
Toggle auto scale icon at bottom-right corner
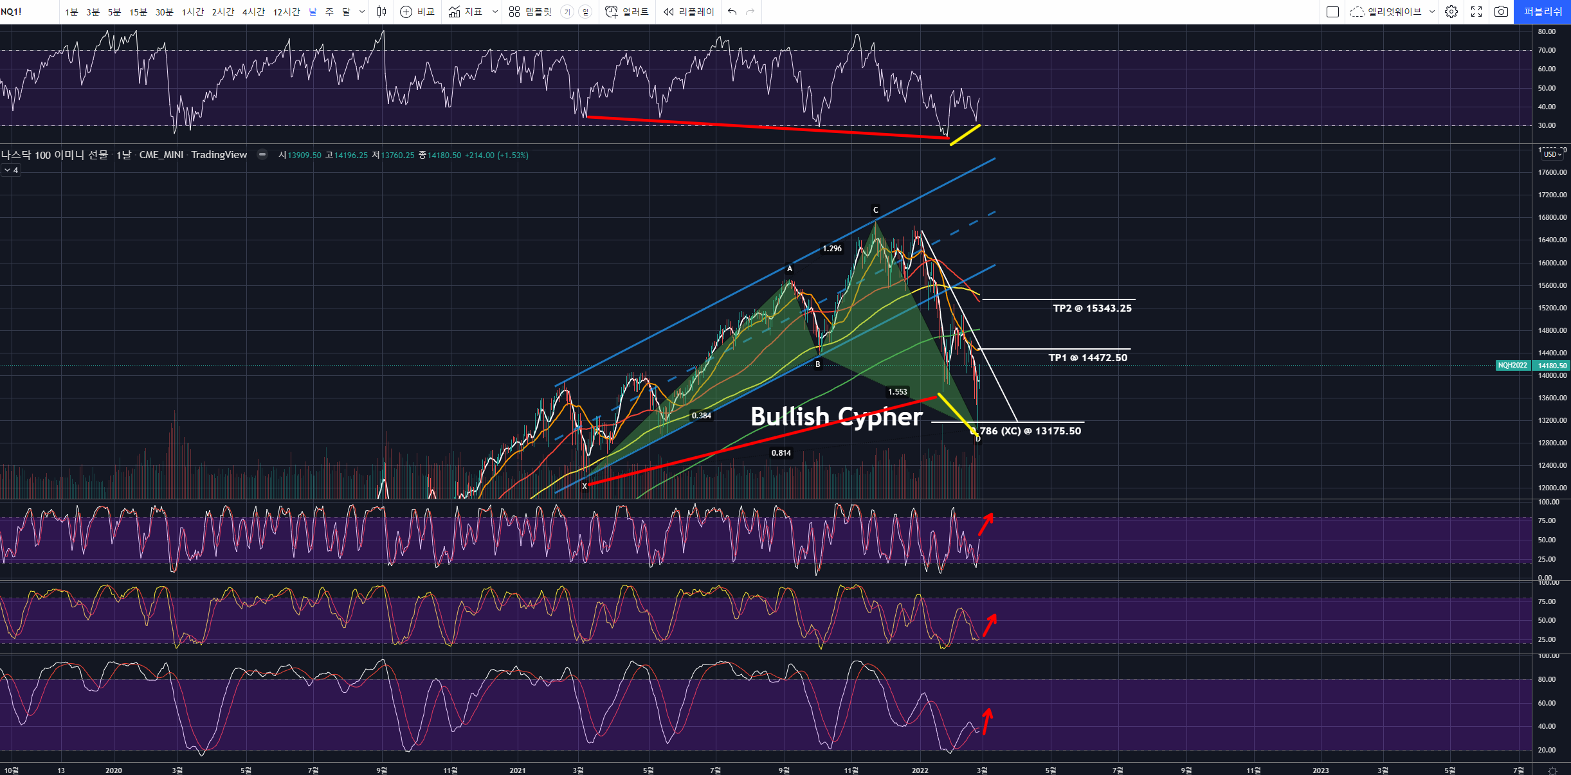(1552, 770)
